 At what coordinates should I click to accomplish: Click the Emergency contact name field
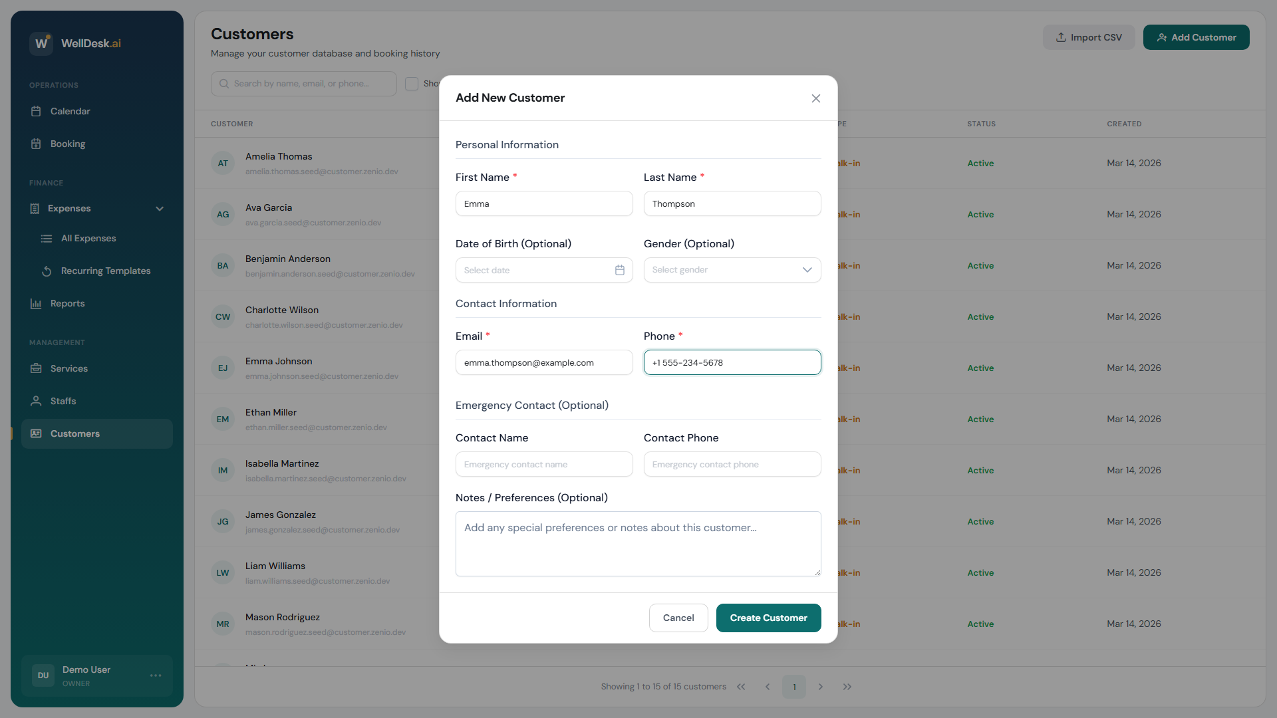pyautogui.click(x=544, y=464)
